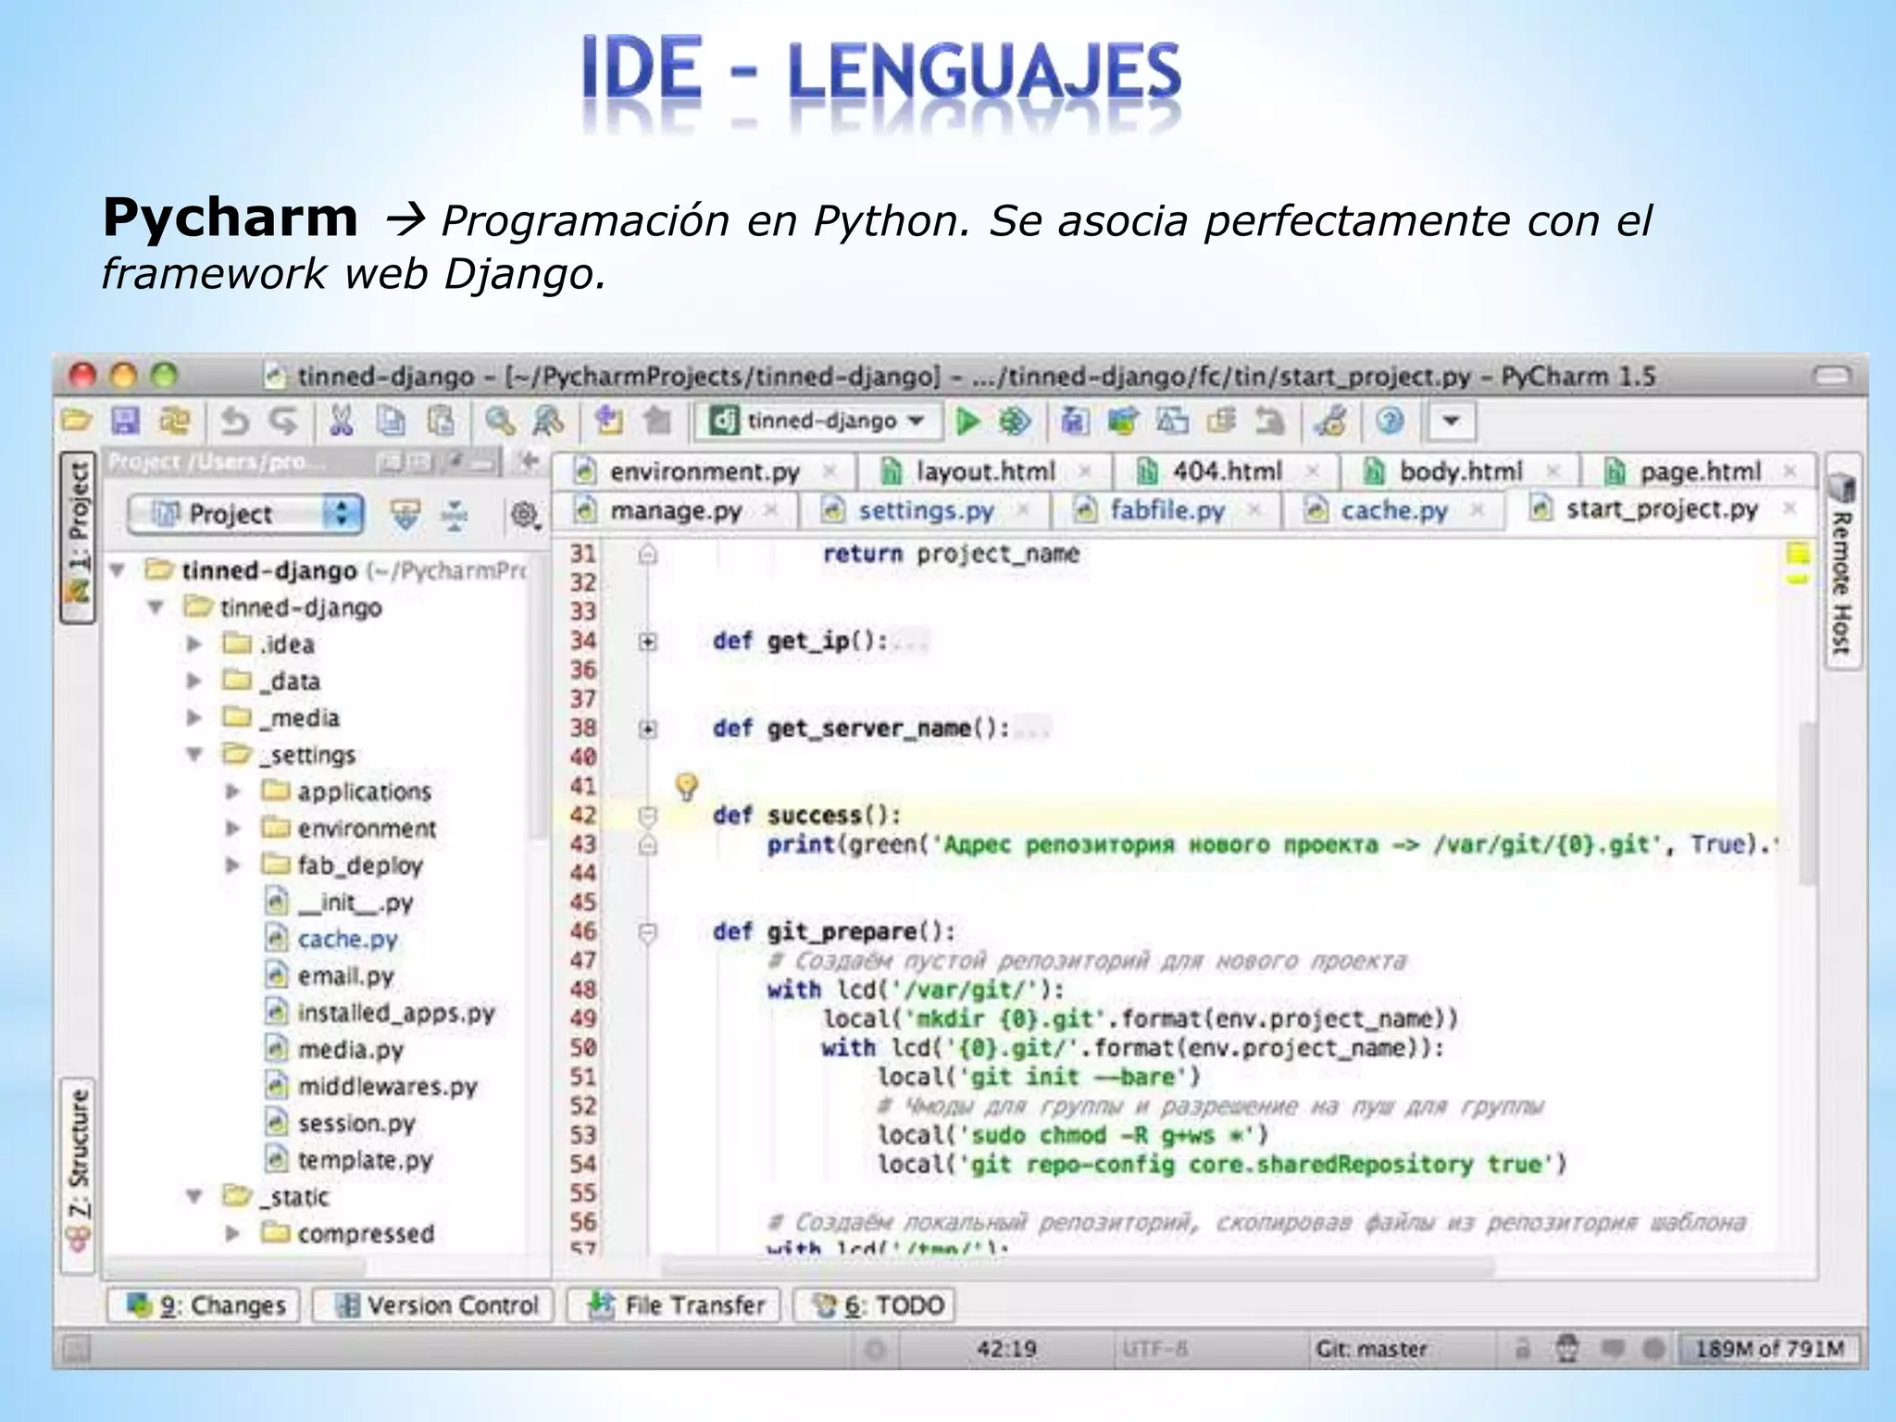Collapse the _static folder
Image resolution: width=1896 pixels, height=1422 pixels.
pyautogui.click(x=194, y=1196)
